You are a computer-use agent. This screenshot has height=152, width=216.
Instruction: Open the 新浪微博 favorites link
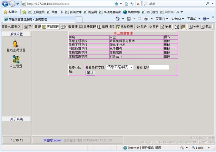coord(73,12)
